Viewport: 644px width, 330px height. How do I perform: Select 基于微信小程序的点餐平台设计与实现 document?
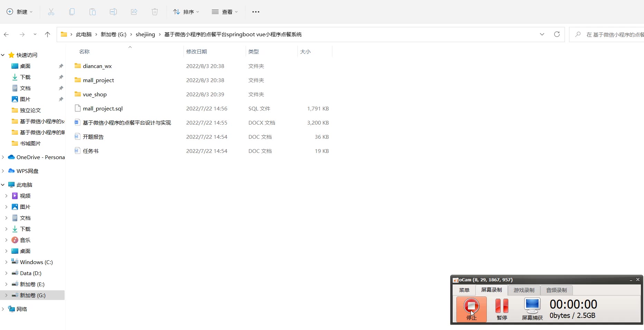click(127, 123)
